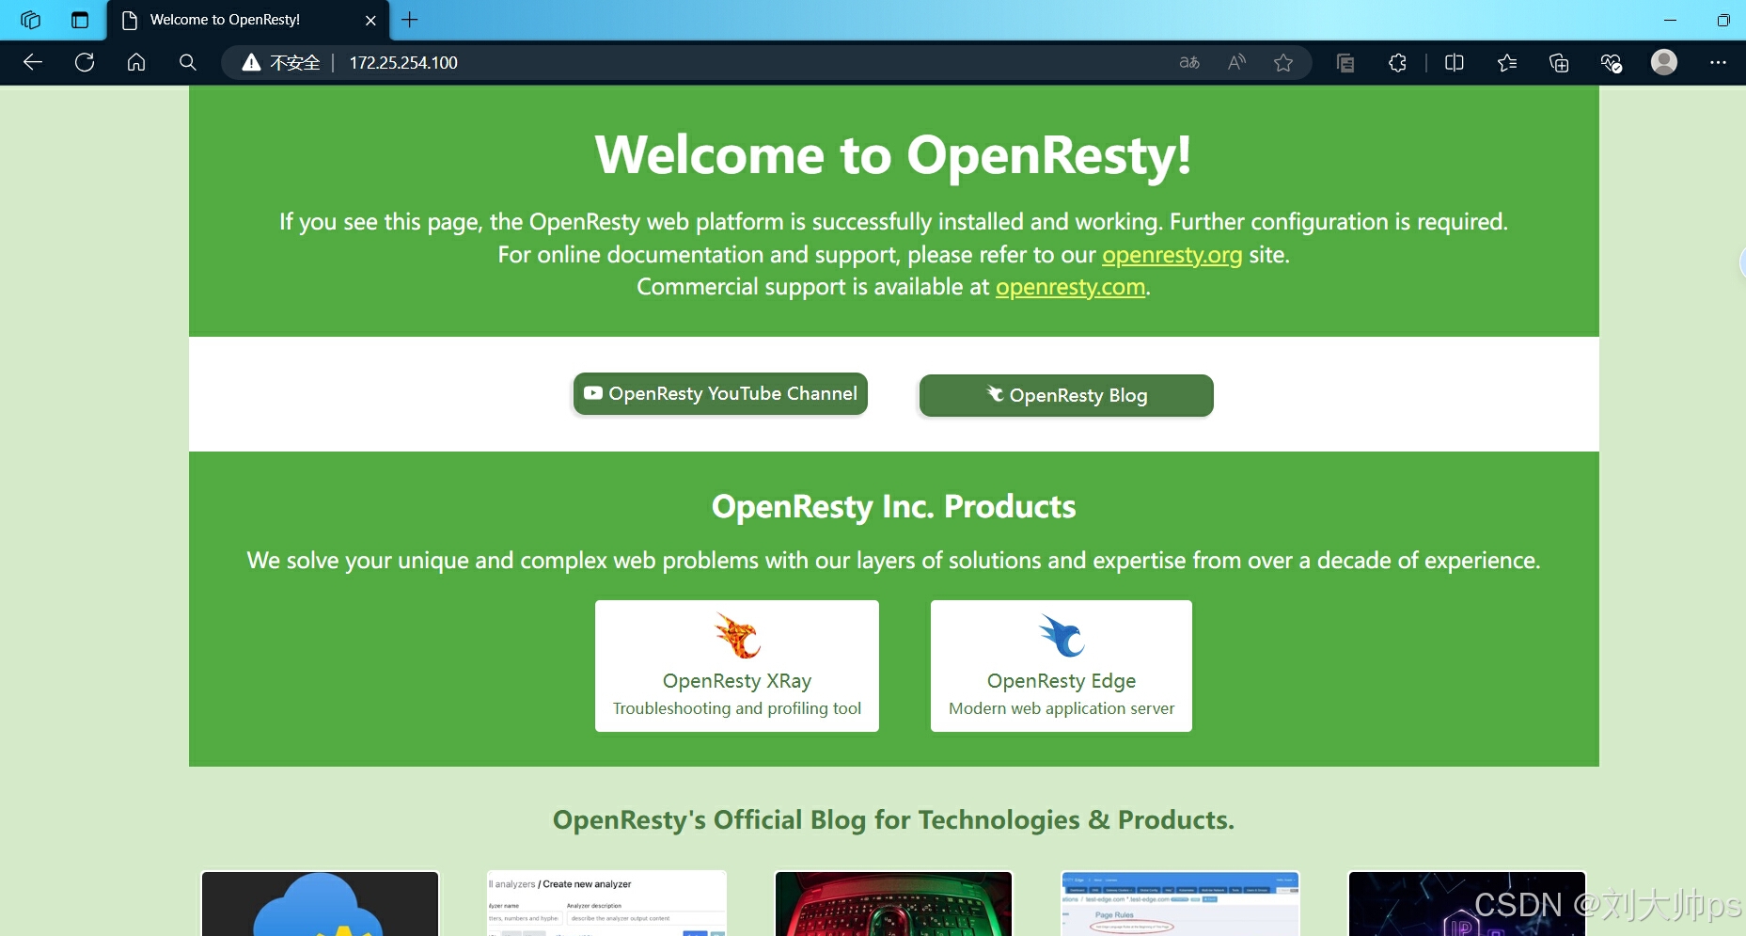Start Read aloud from address bar

coord(1236,63)
